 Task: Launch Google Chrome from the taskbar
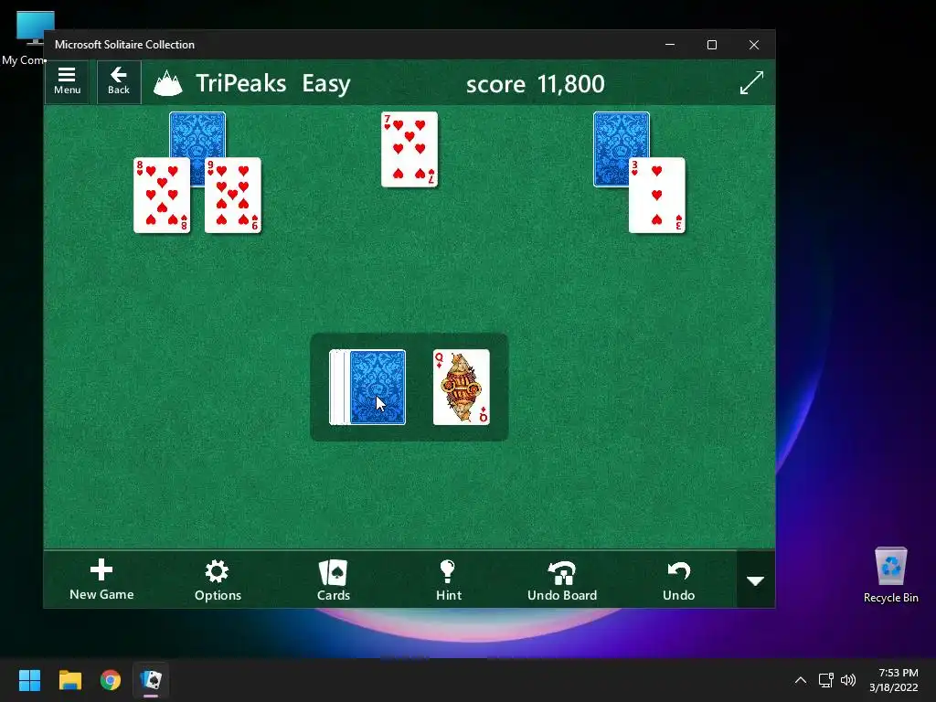click(111, 680)
